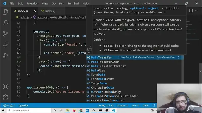
Task: Select DataView suggestion
Action: click(134, 70)
